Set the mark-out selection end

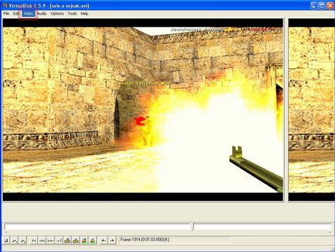tap(112, 240)
